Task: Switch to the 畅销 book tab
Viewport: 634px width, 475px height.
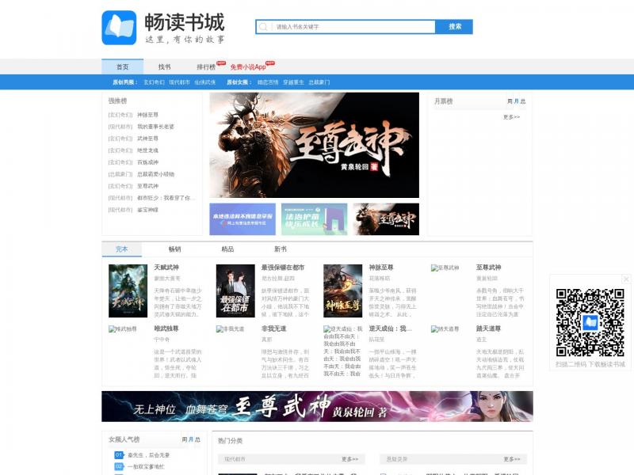Action: [174, 249]
